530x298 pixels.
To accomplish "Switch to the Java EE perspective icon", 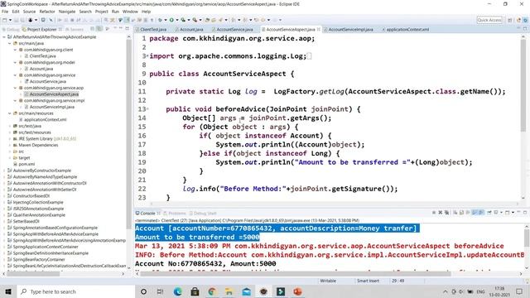I will point(518,20).
